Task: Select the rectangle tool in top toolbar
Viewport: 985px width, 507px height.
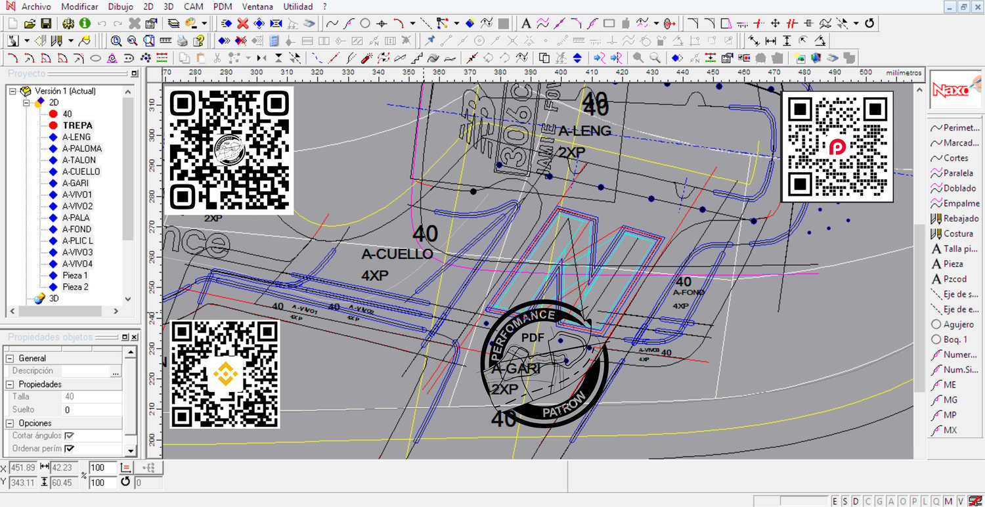Action: coord(609,24)
